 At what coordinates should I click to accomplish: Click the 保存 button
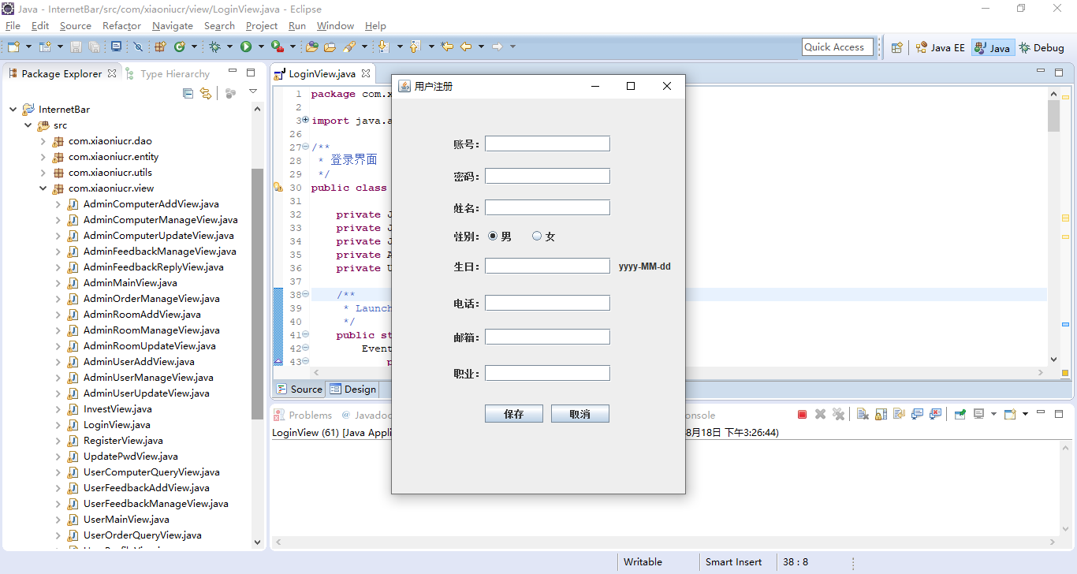click(514, 414)
